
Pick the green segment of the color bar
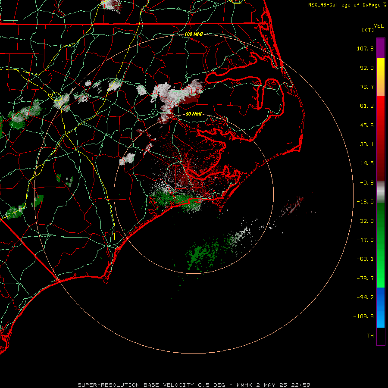point(381,245)
